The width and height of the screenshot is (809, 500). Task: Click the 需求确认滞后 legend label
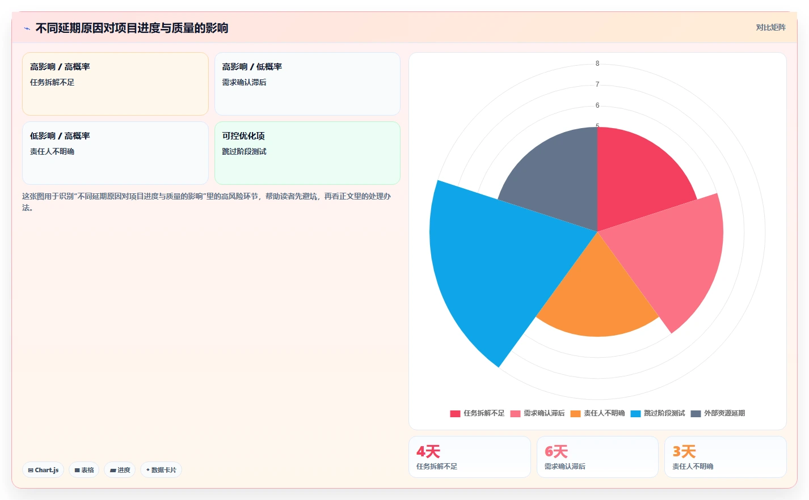[x=544, y=413]
